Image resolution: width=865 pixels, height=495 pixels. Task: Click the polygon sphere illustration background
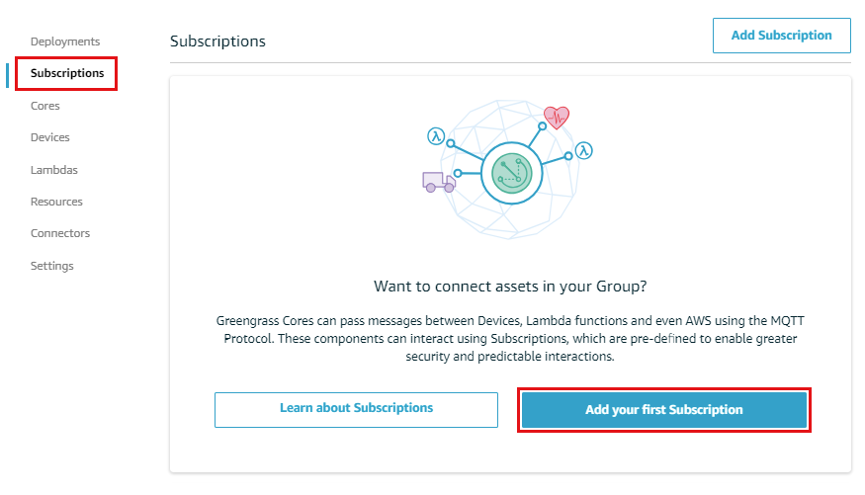[510, 170]
